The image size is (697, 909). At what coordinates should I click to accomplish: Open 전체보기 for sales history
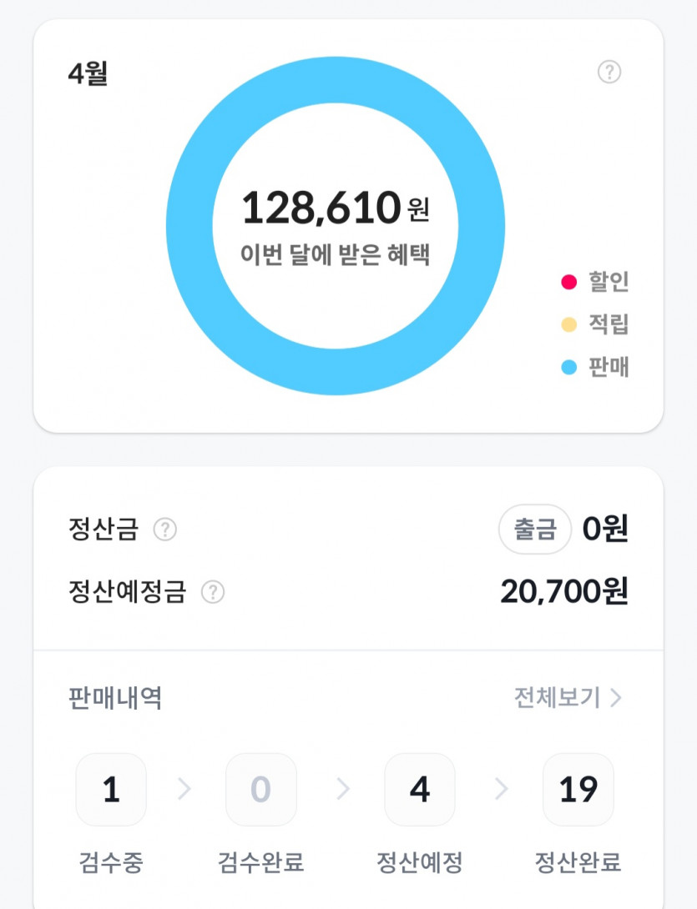(x=557, y=697)
